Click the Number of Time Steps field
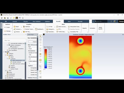The image size is (124, 93). [33, 55]
